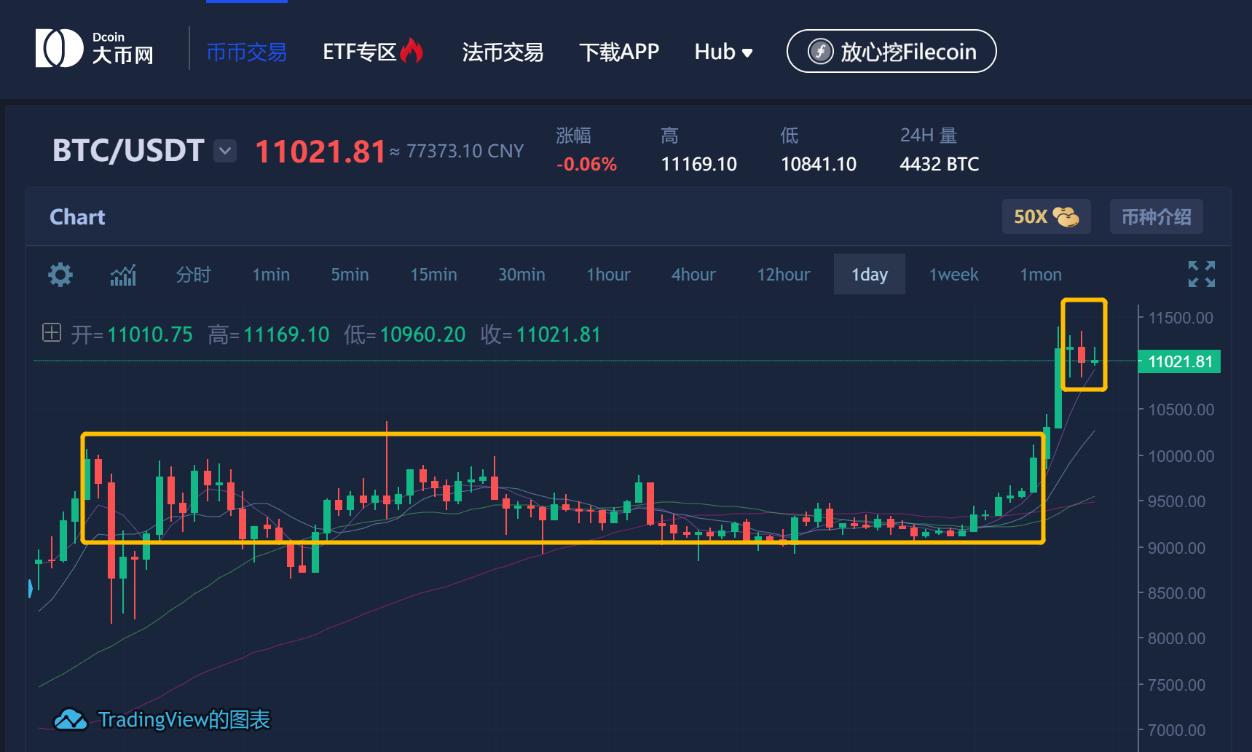Viewport: 1252px width, 752px height.
Task: Expand the Hub menu
Action: coord(723,52)
